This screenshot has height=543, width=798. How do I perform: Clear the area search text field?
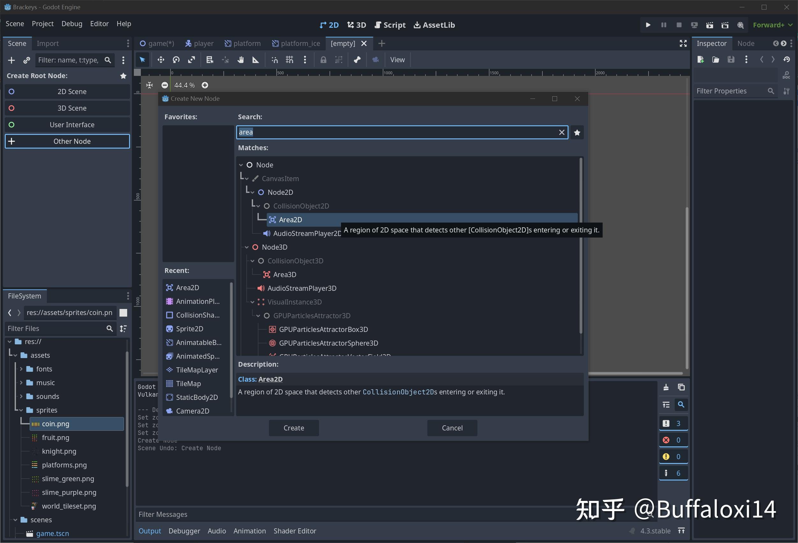click(x=562, y=132)
